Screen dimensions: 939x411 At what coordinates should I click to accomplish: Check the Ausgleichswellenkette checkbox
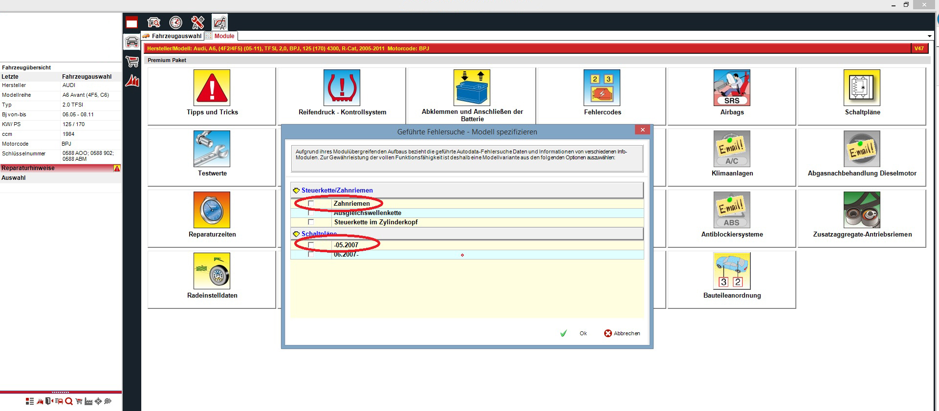coord(311,213)
